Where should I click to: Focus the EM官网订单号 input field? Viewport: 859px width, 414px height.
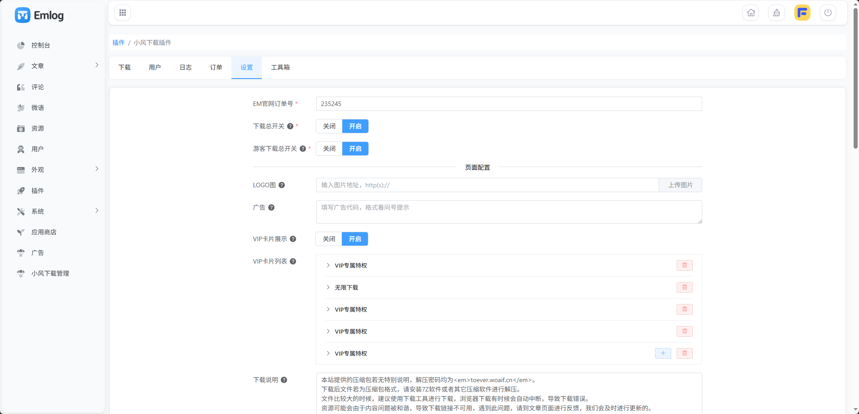pyautogui.click(x=509, y=104)
